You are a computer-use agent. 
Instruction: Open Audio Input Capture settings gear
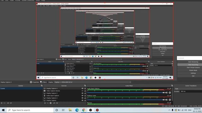tap(170, 93)
